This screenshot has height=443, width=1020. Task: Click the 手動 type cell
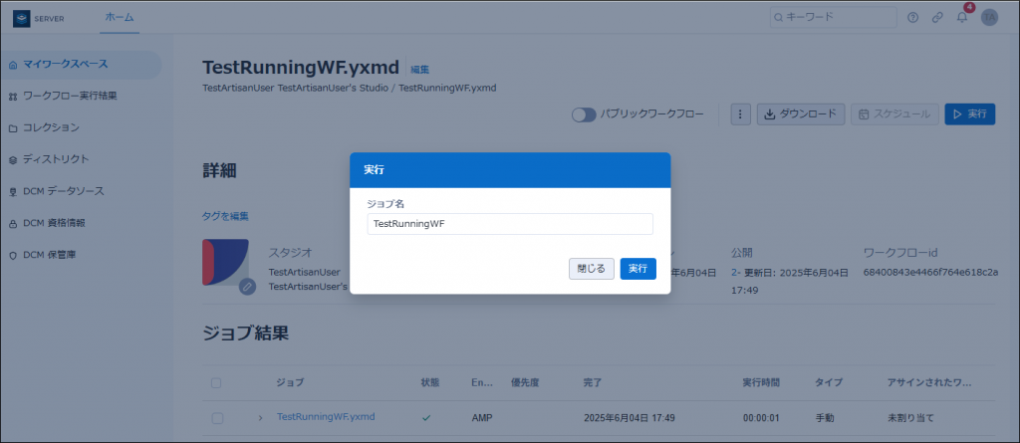coord(824,418)
